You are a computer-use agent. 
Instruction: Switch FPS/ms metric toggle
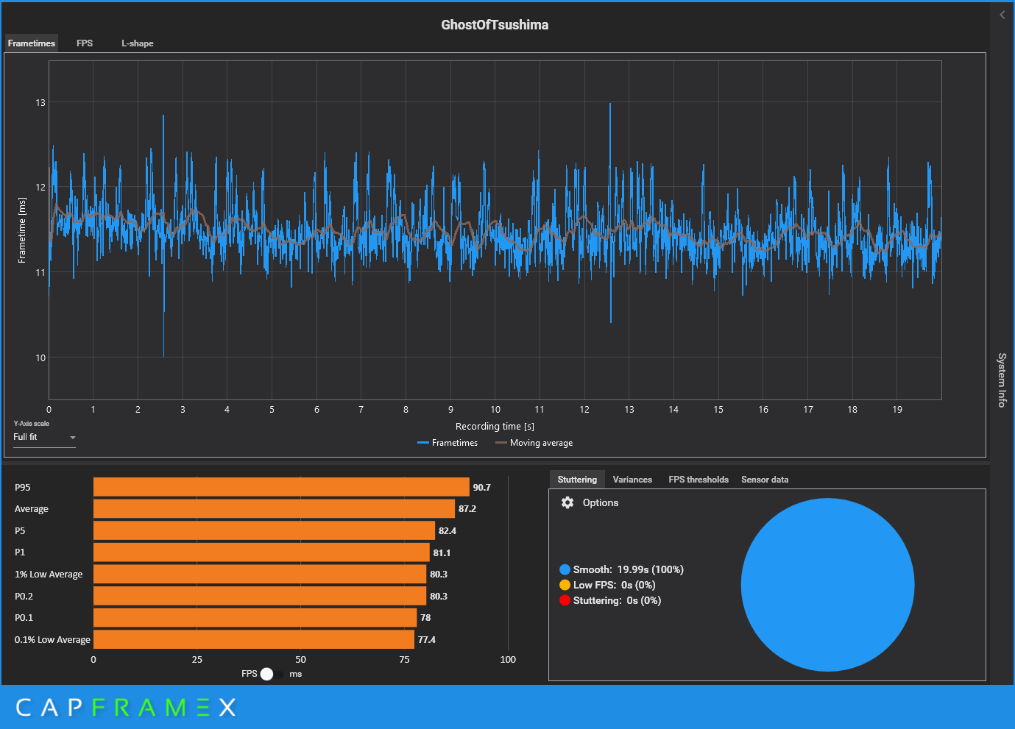click(271, 674)
